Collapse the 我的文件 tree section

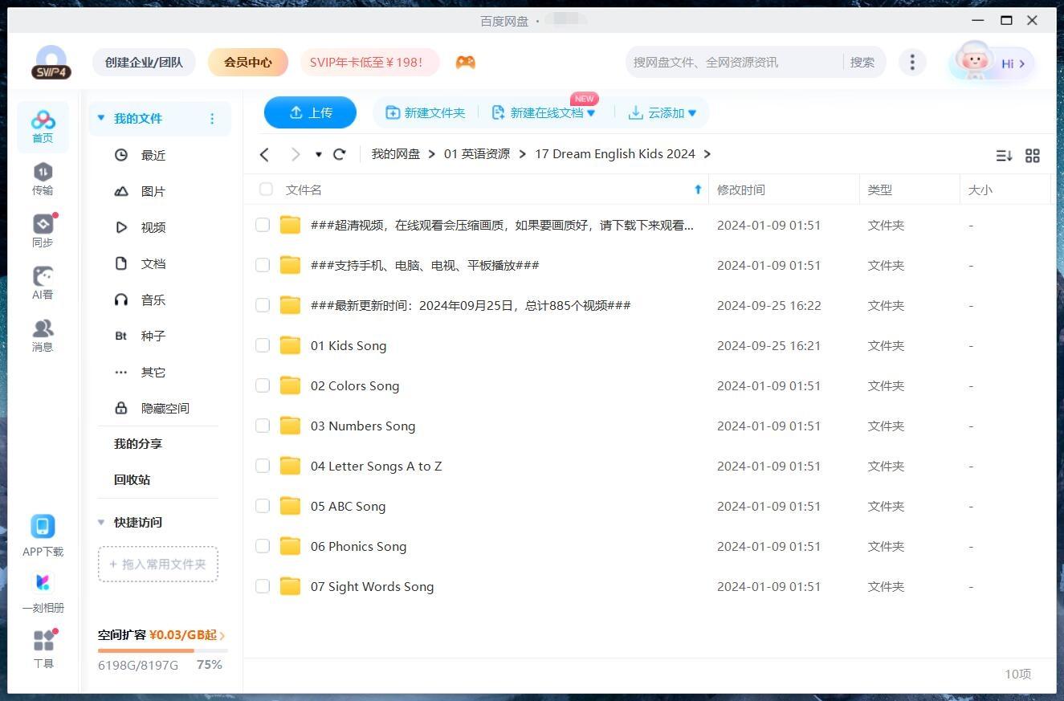click(101, 118)
